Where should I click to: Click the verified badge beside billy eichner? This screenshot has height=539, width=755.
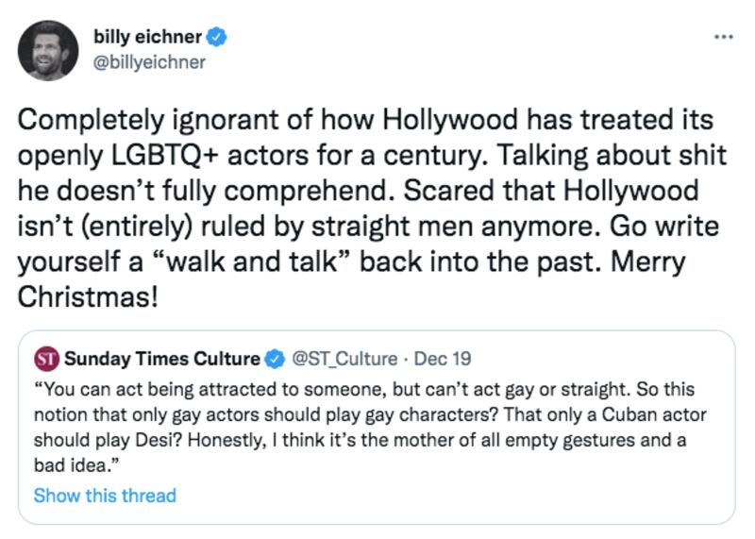(217, 39)
